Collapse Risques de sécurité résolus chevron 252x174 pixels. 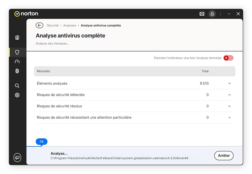point(229,106)
